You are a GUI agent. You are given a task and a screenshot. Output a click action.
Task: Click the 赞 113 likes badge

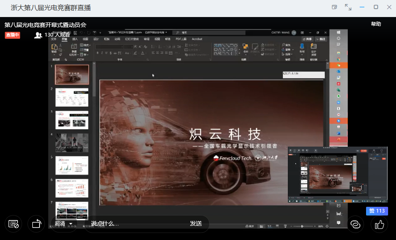[377, 211]
